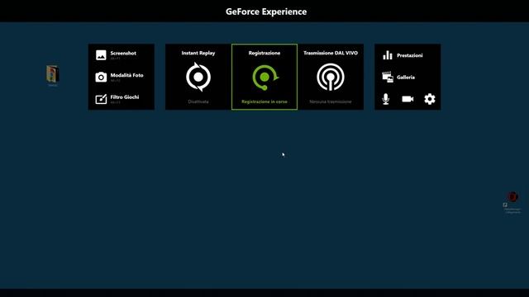Select desktop WinRAR archive icon on left

coord(52,74)
